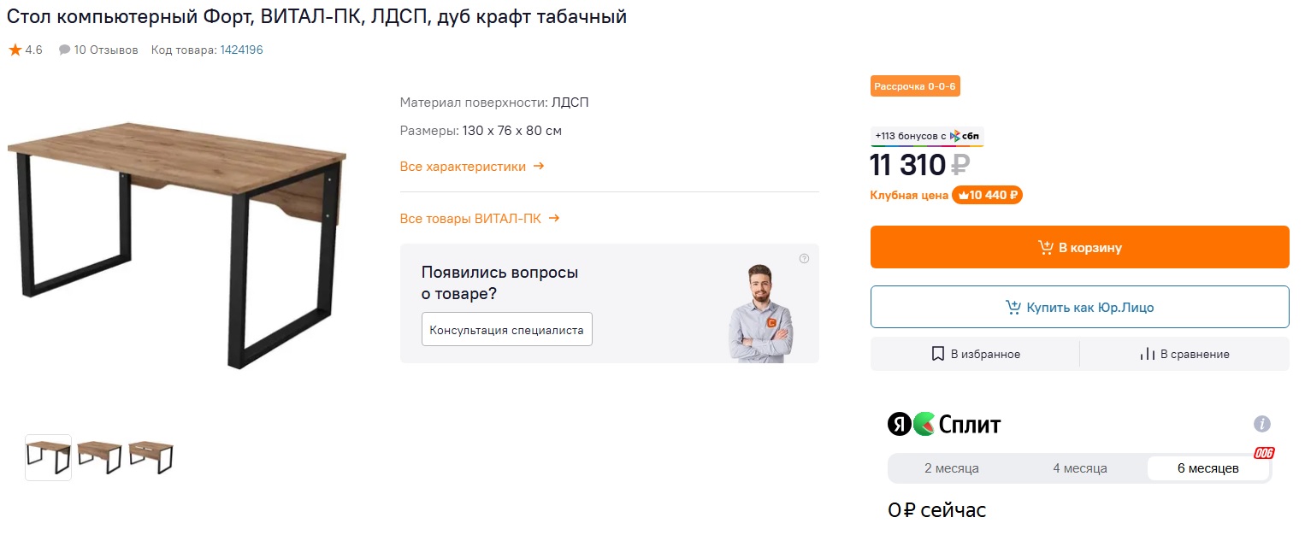The image size is (1305, 535).
Task: Open Все товары ВИТАЛ-ПК link
Action: tap(480, 219)
